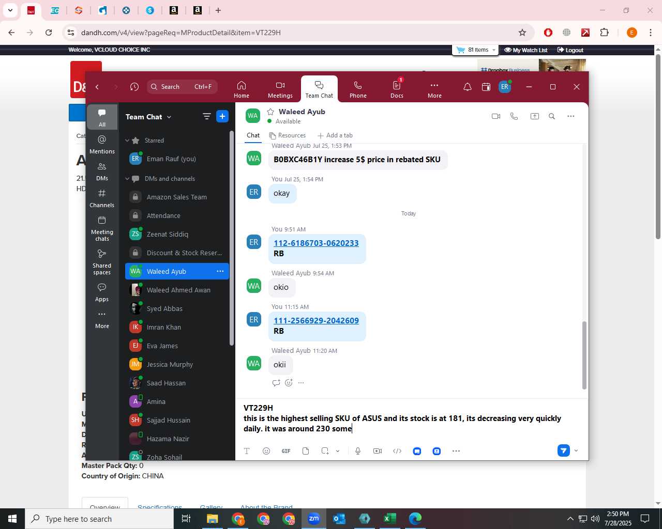The image size is (662, 529).
Task: Collapse the Starred section
Action: [127, 141]
